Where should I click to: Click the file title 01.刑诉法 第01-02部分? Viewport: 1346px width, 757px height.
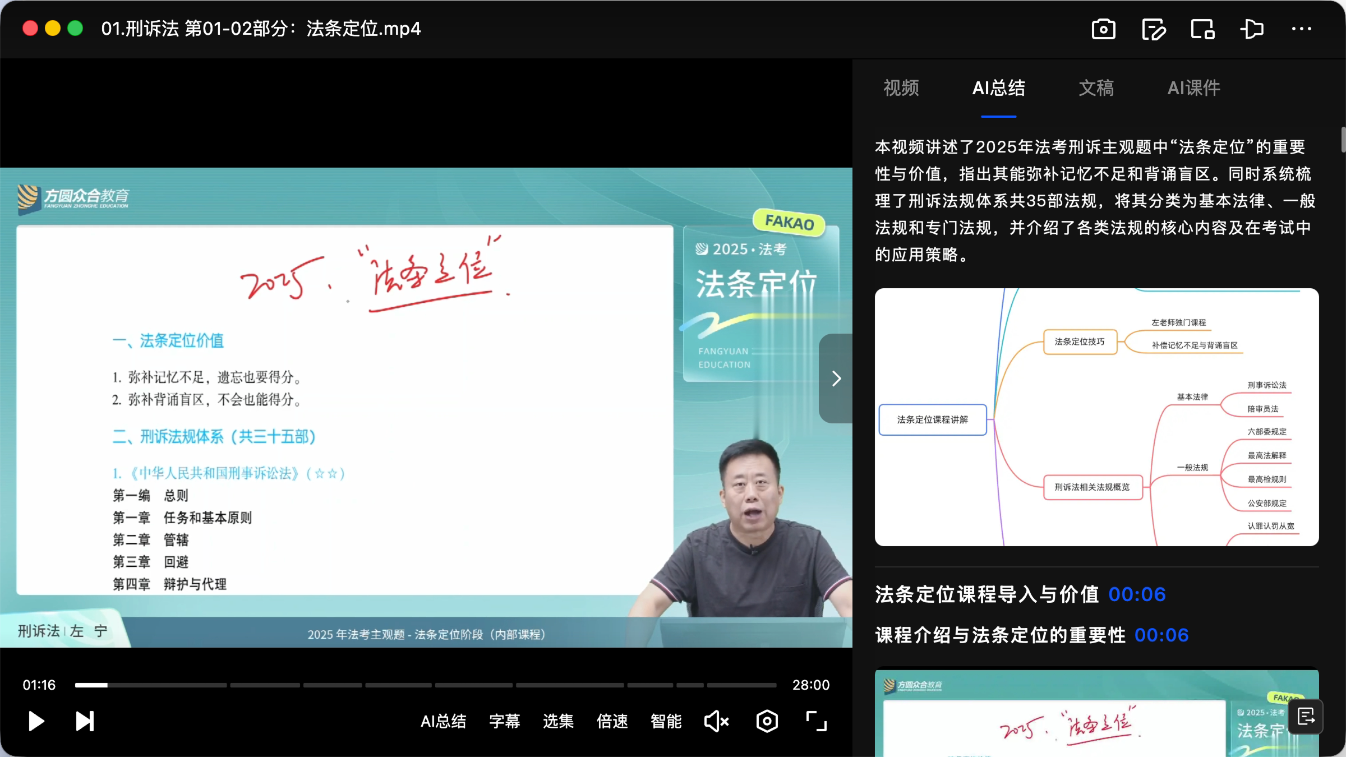pyautogui.click(x=261, y=29)
